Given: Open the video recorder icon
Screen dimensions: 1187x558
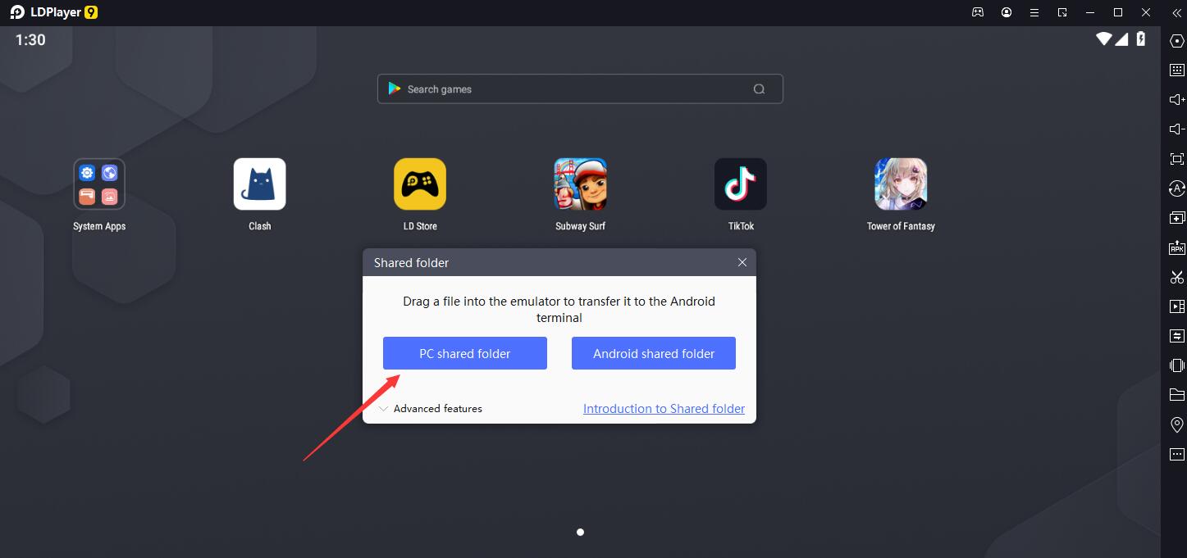Looking at the screenshot, I should tap(1176, 306).
